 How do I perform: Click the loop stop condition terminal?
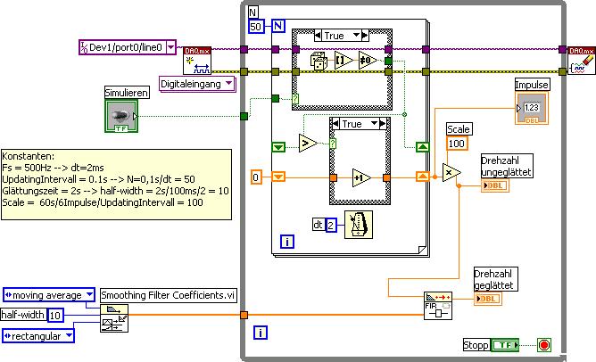(544, 345)
